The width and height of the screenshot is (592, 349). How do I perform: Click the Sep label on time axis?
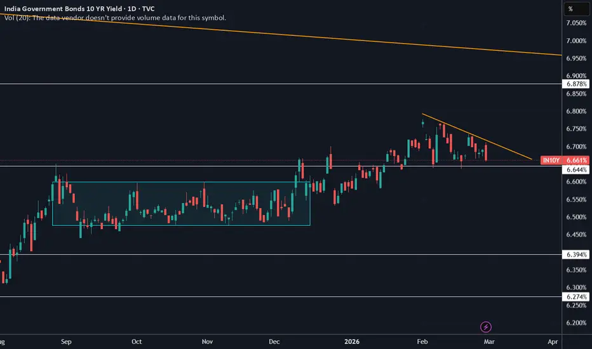tap(66, 341)
